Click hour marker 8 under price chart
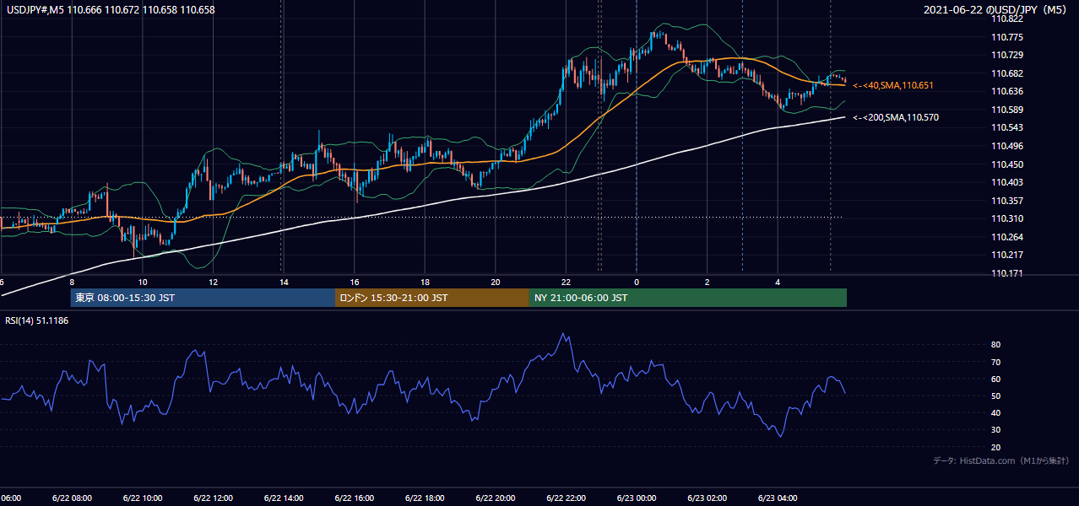The image size is (1079, 506). [72, 283]
